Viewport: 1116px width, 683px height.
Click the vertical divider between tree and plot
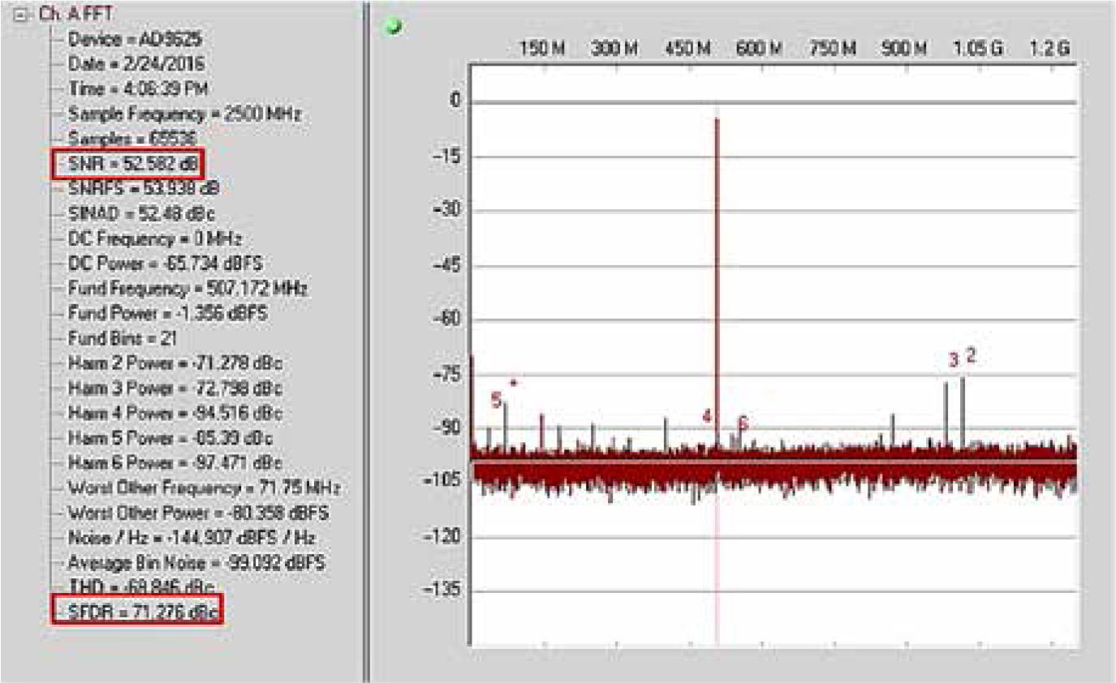(x=366, y=341)
